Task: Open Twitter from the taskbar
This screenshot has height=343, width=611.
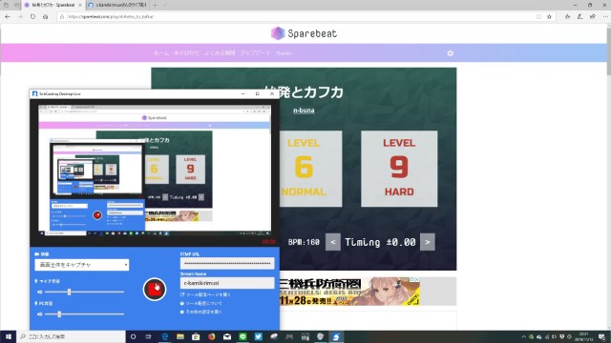Action: pos(258,336)
